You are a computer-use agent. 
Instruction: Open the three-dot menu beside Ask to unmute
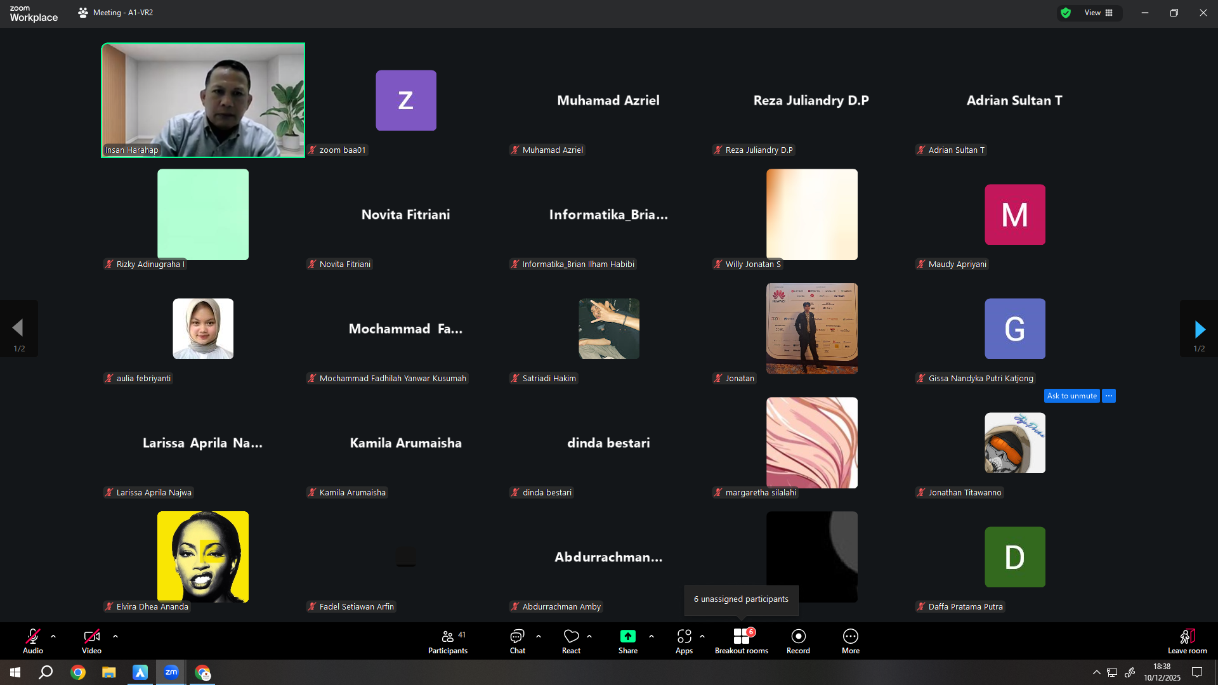pyautogui.click(x=1109, y=396)
